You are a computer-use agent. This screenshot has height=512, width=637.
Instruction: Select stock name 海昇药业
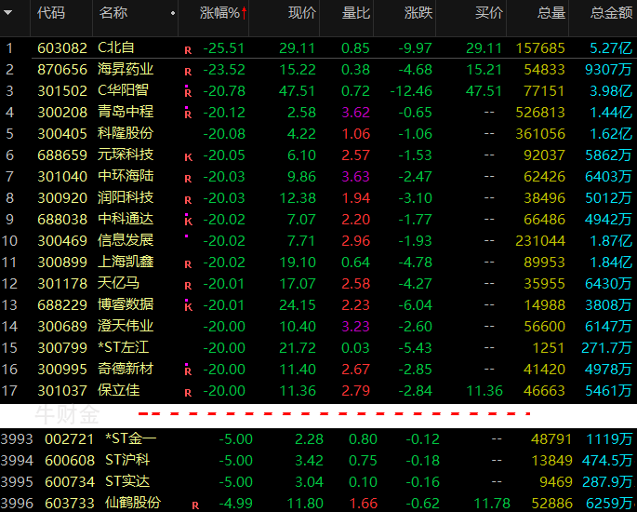coord(126,70)
